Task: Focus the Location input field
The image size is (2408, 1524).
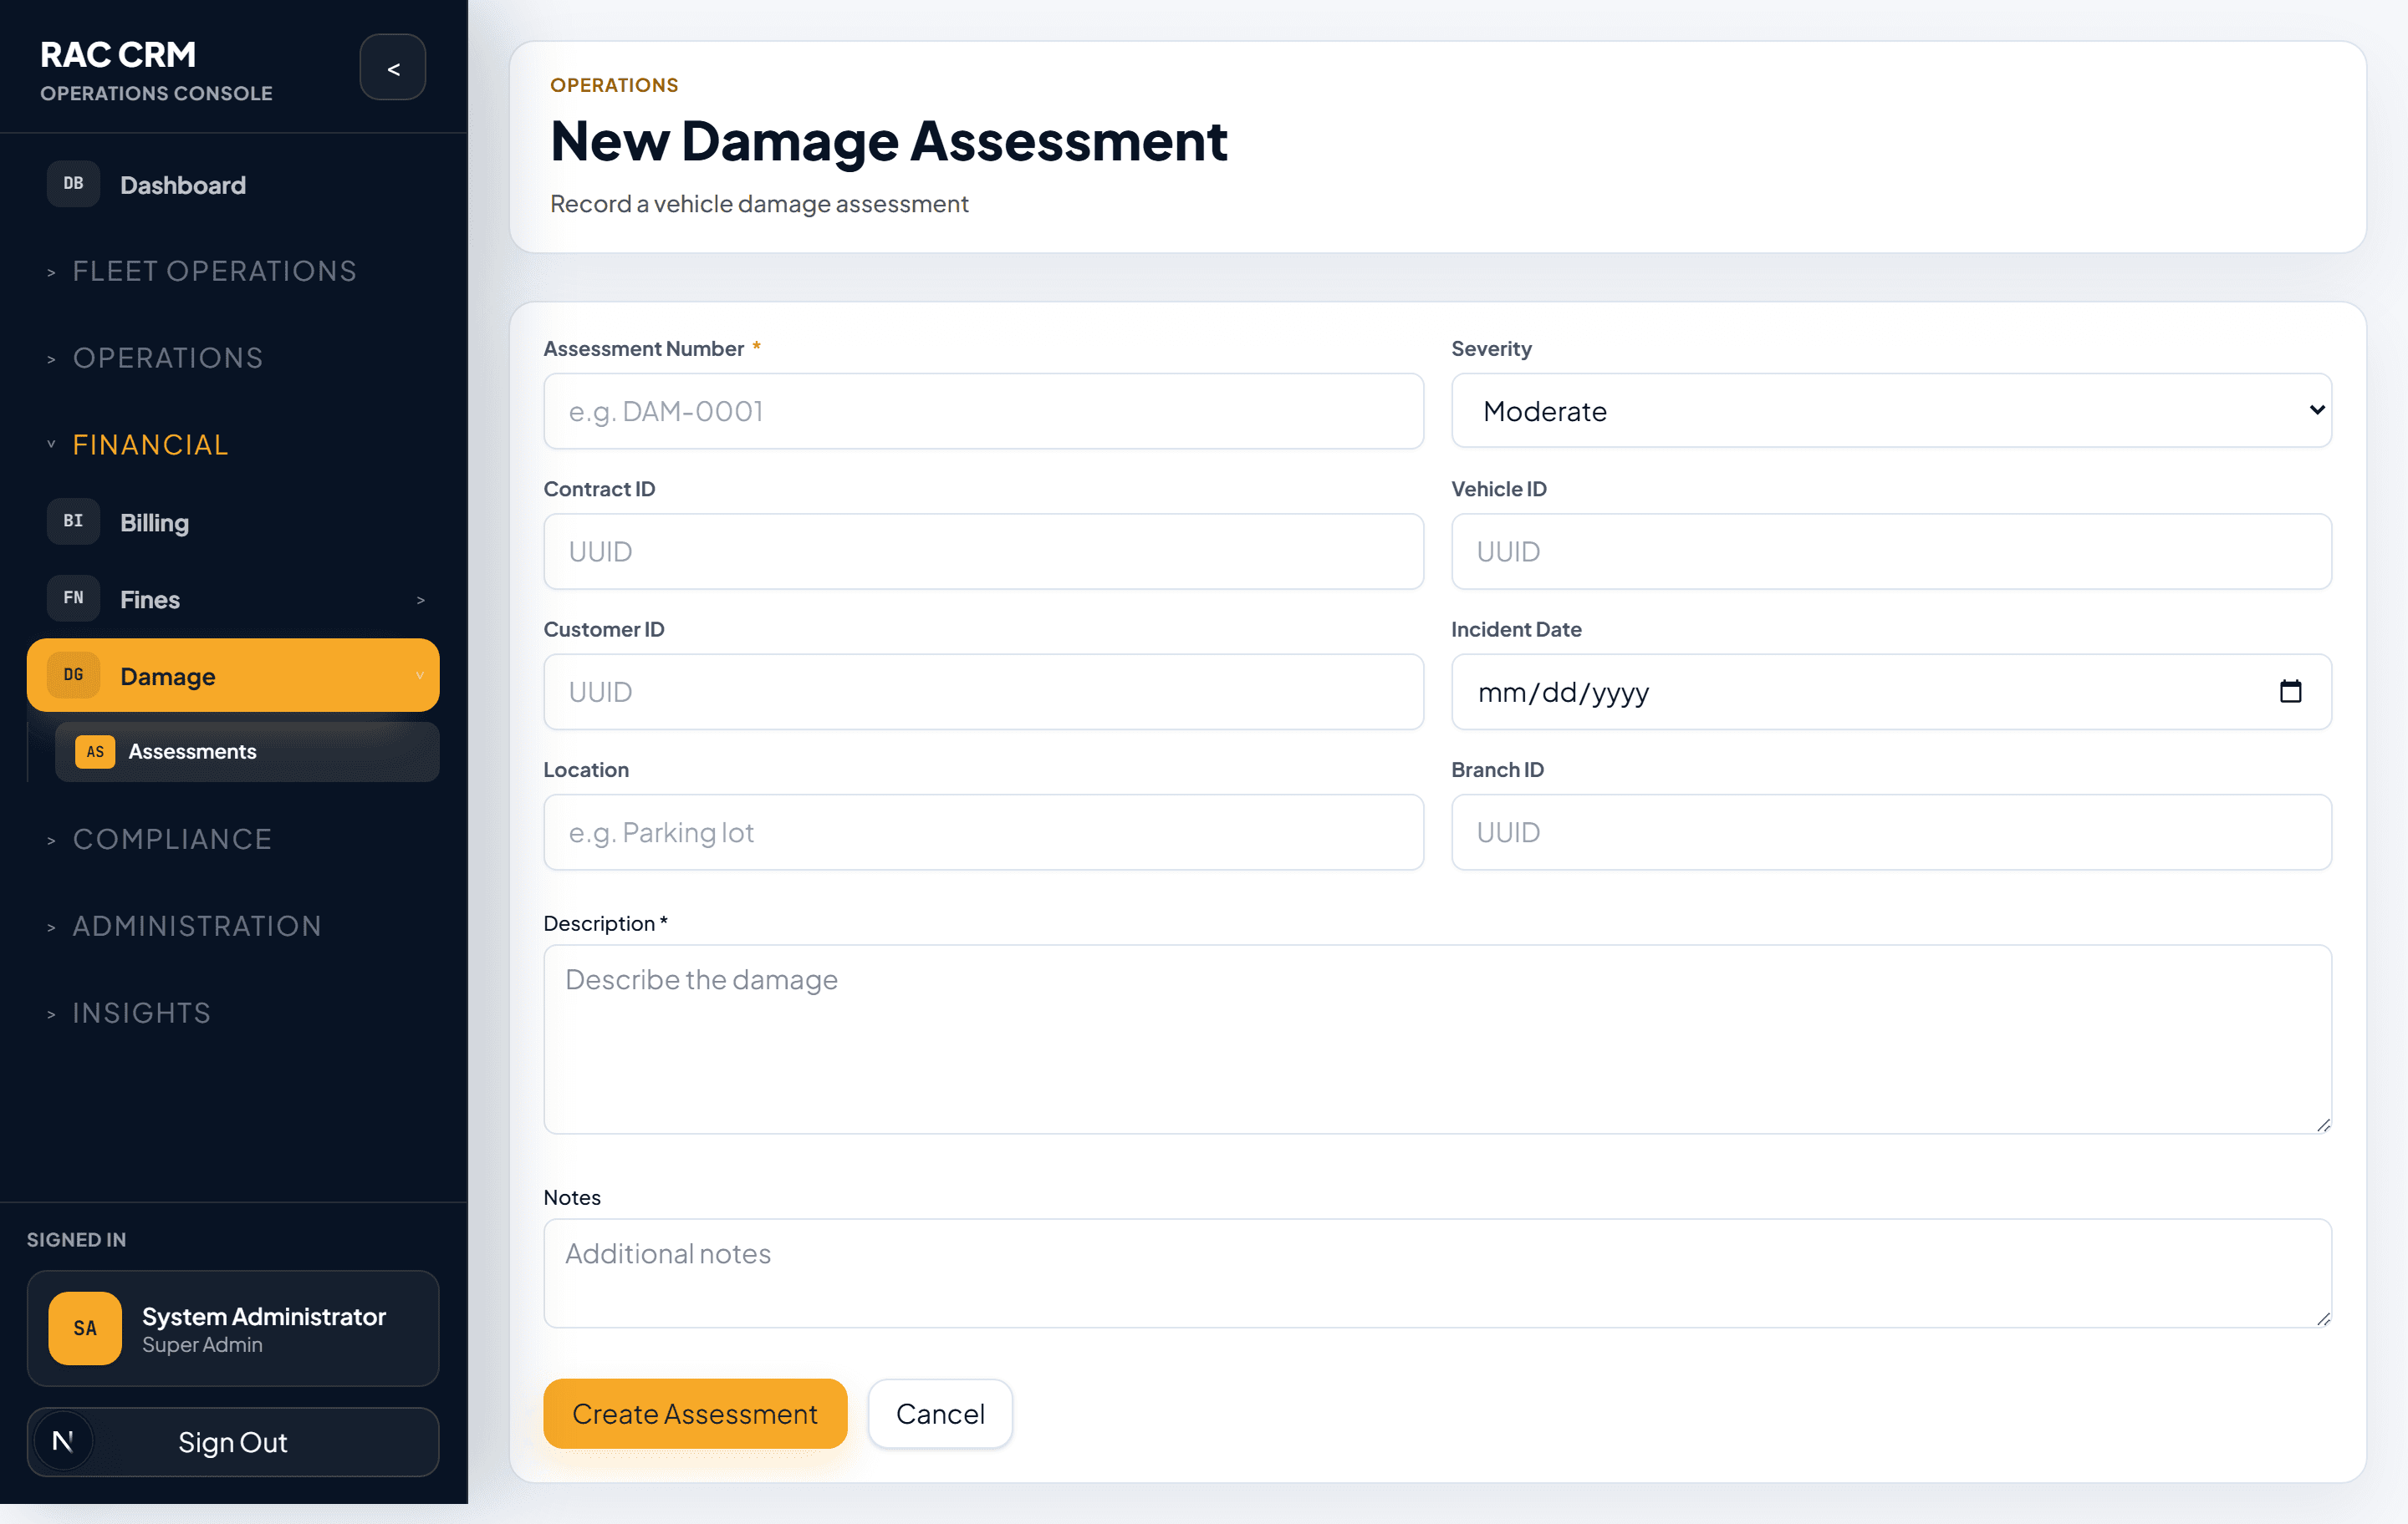Action: (x=983, y=832)
